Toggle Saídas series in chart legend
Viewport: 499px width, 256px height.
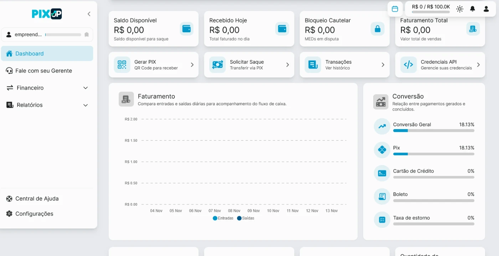246,218
